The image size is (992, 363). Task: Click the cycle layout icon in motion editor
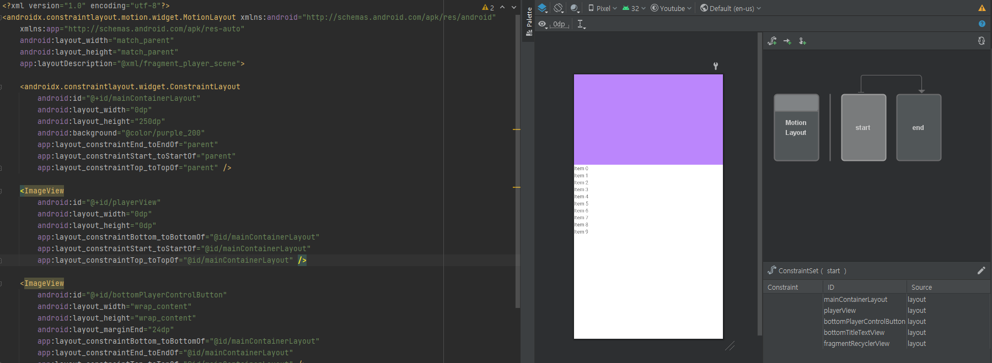982,41
